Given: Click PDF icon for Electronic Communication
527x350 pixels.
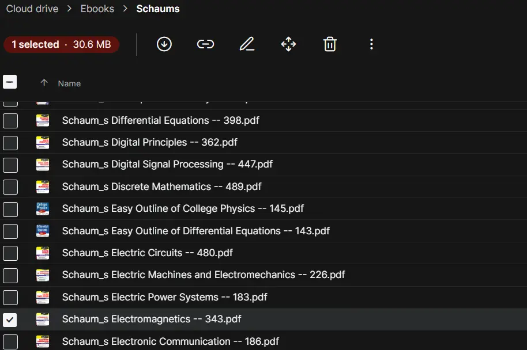Looking at the screenshot, I should pyautogui.click(x=43, y=341).
